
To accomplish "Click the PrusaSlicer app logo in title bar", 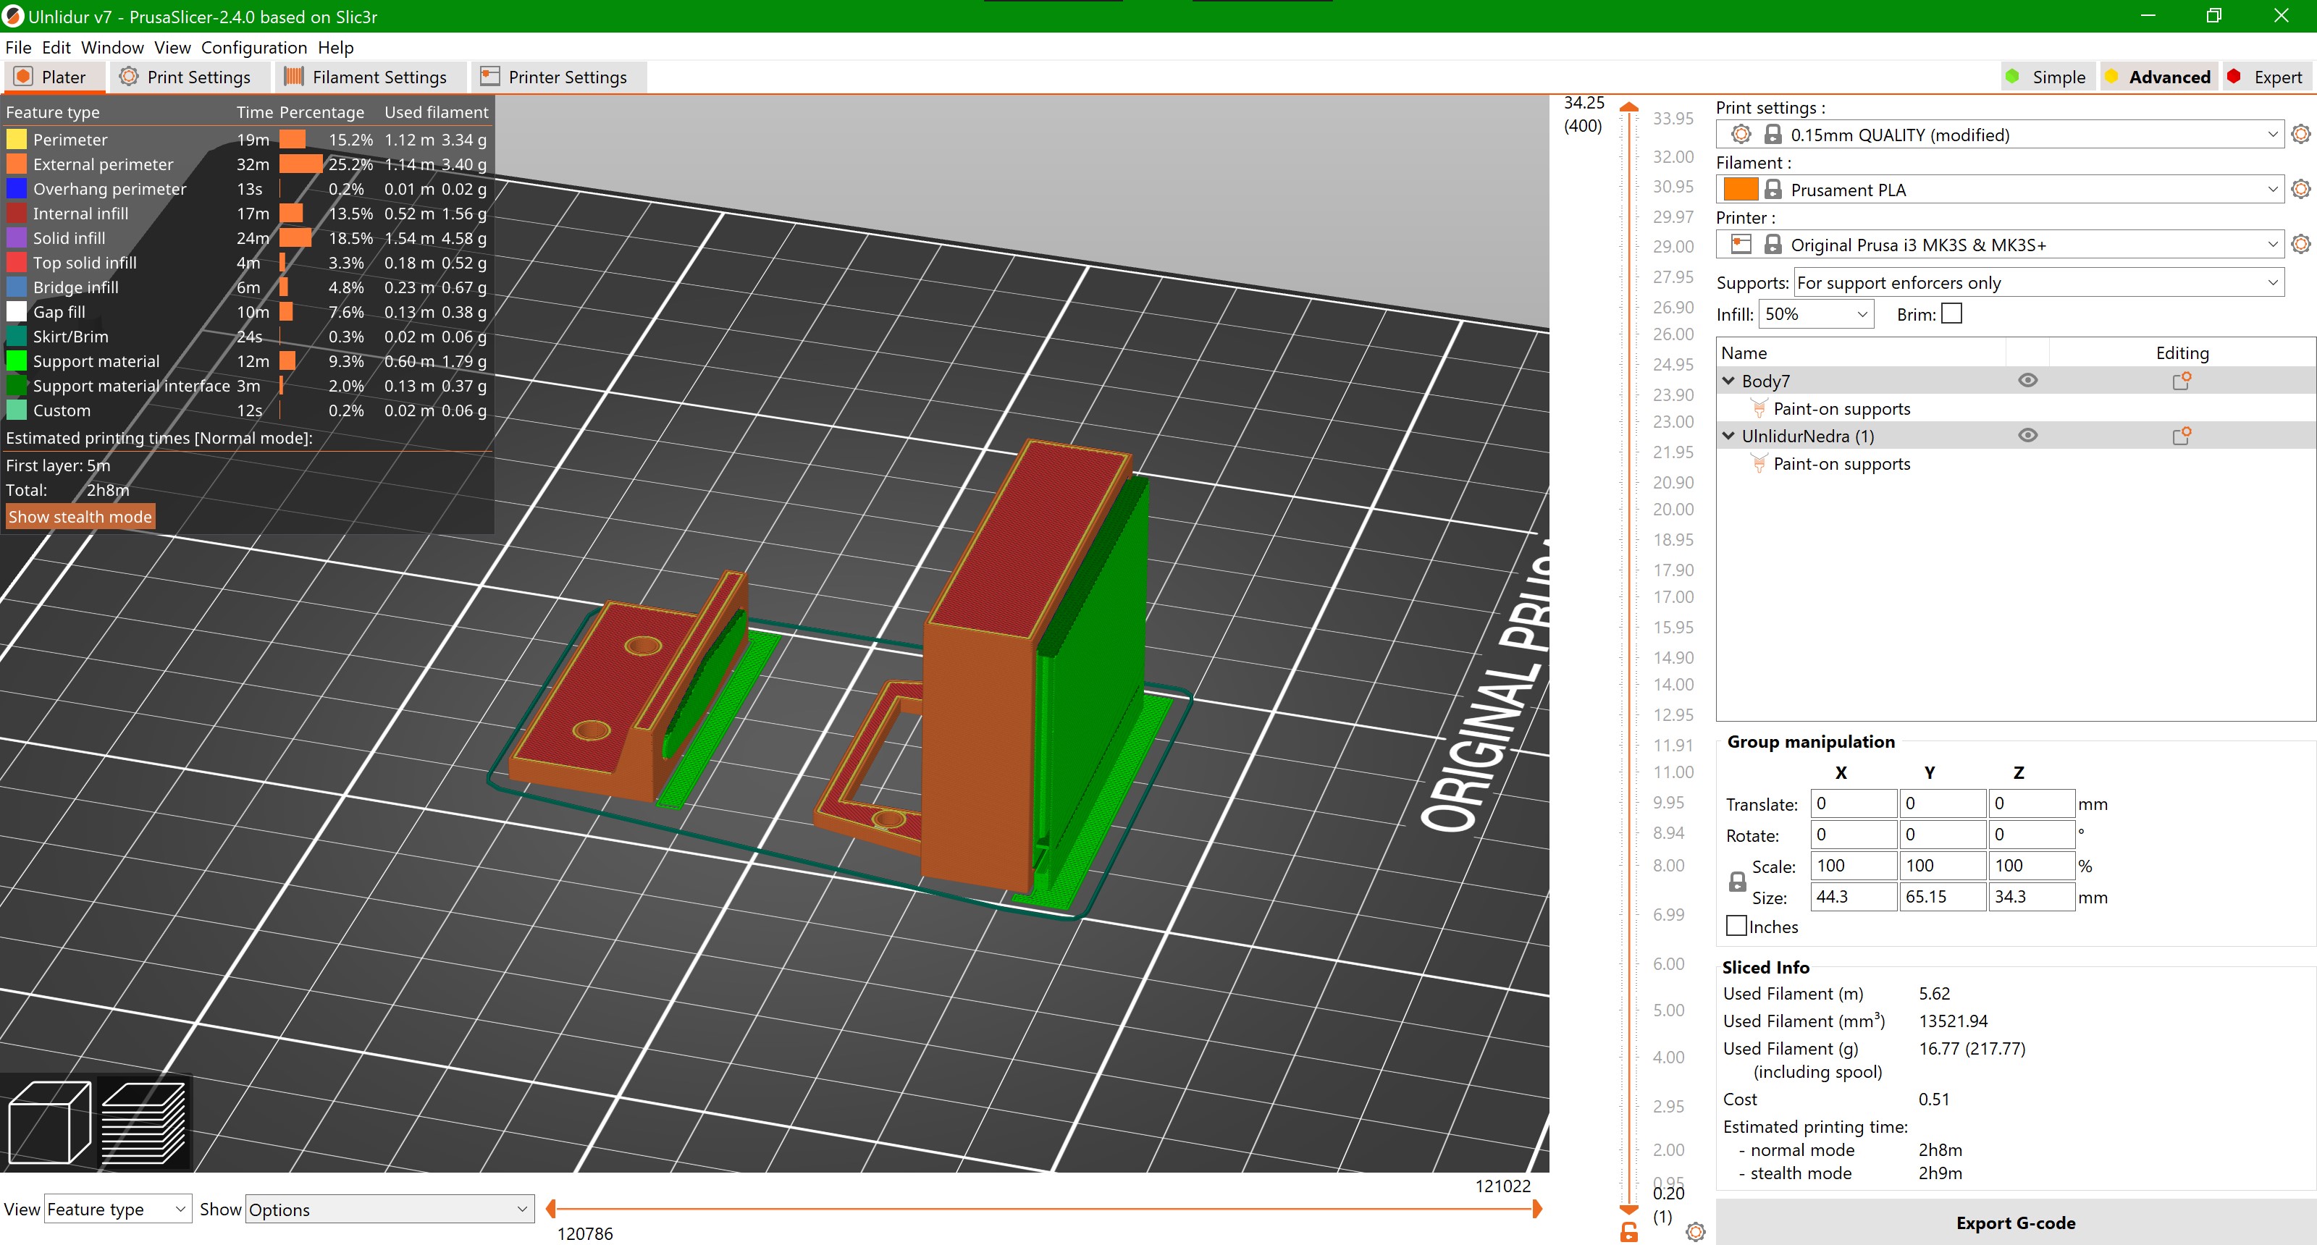I will tap(14, 16).
